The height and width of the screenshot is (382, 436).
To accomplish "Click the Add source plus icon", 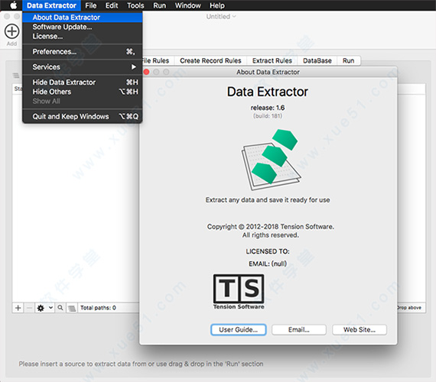I will [x=11, y=31].
